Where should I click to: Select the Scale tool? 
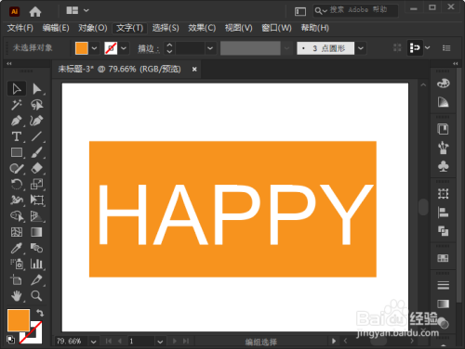pos(36,184)
